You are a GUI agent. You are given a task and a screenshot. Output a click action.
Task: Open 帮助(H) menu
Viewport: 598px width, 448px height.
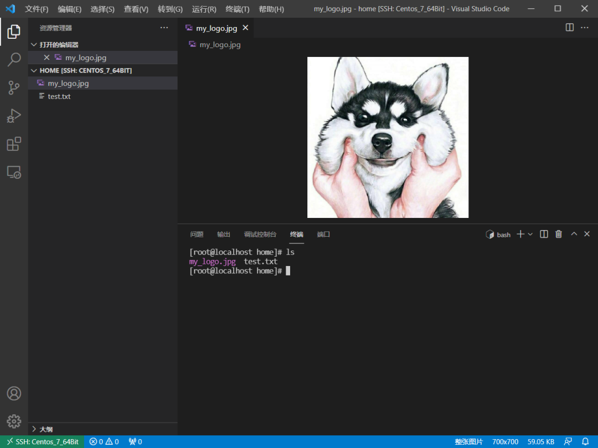pos(271,9)
